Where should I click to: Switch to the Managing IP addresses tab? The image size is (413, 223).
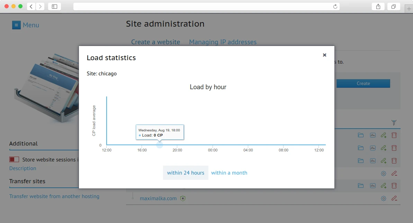click(x=223, y=41)
